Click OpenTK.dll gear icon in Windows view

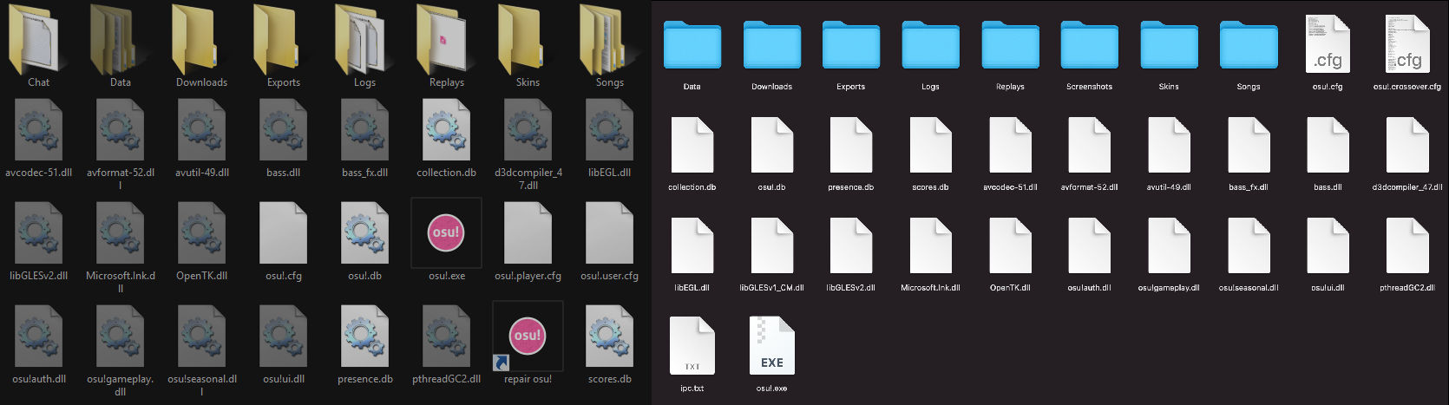pos(202,233)
